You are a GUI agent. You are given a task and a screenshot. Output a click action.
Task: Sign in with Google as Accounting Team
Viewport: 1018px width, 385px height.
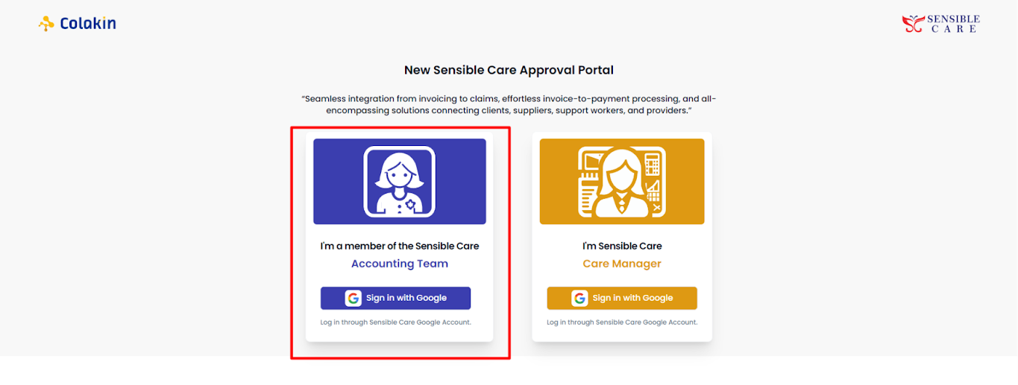[x=406, y=299]
